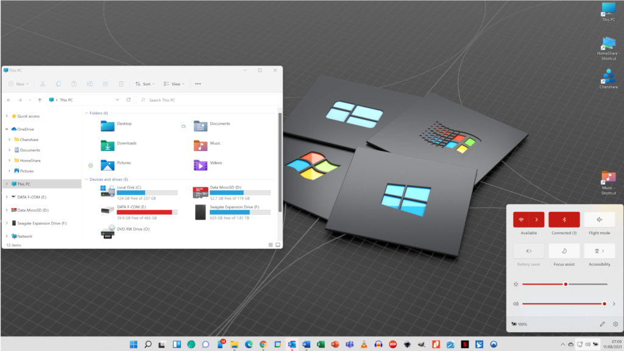Open the Accessibility quick settings tile
This screenshot has height=351, width=624.
(600, 251)
